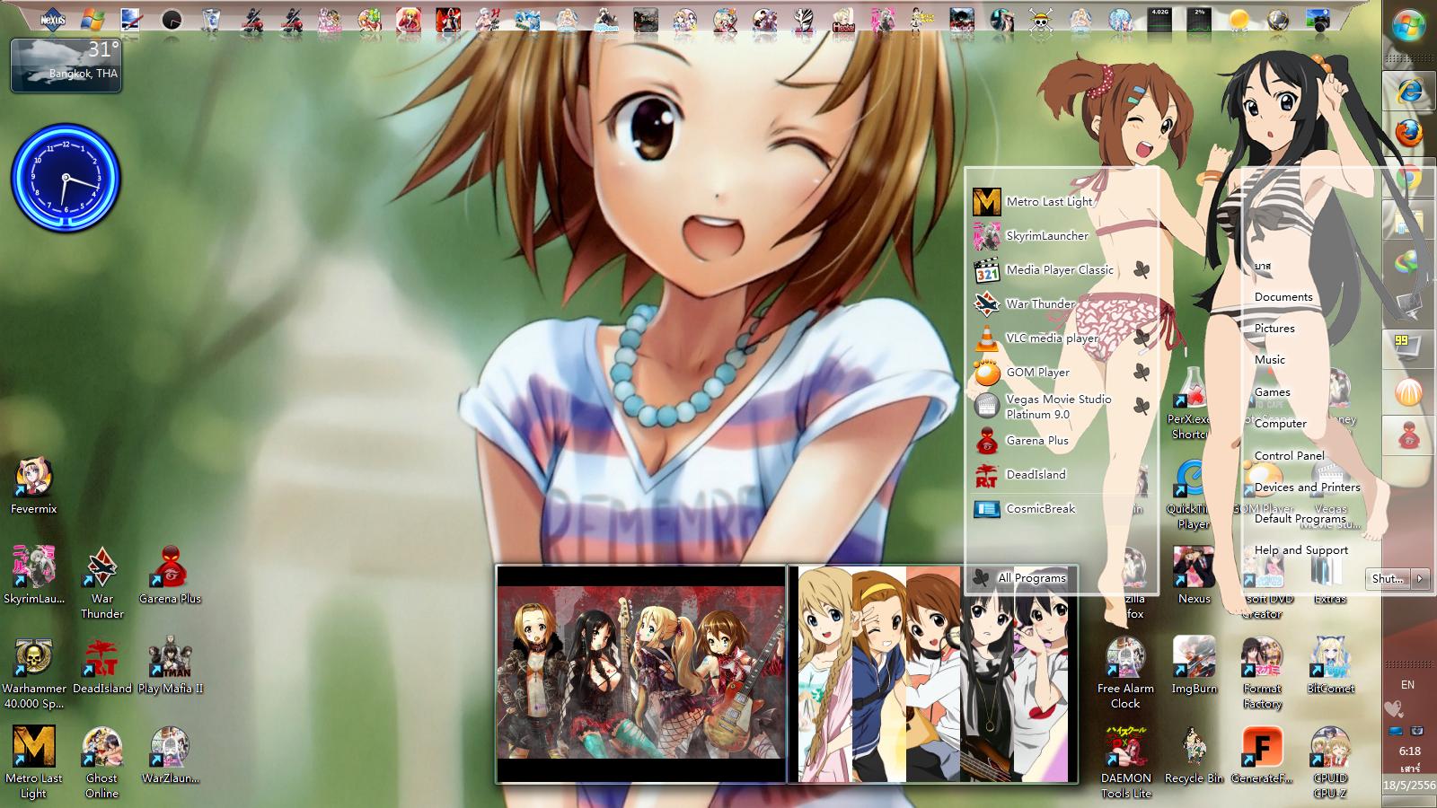
Task: Open Pictures from Start menu
Action: tap(1274, 329)
